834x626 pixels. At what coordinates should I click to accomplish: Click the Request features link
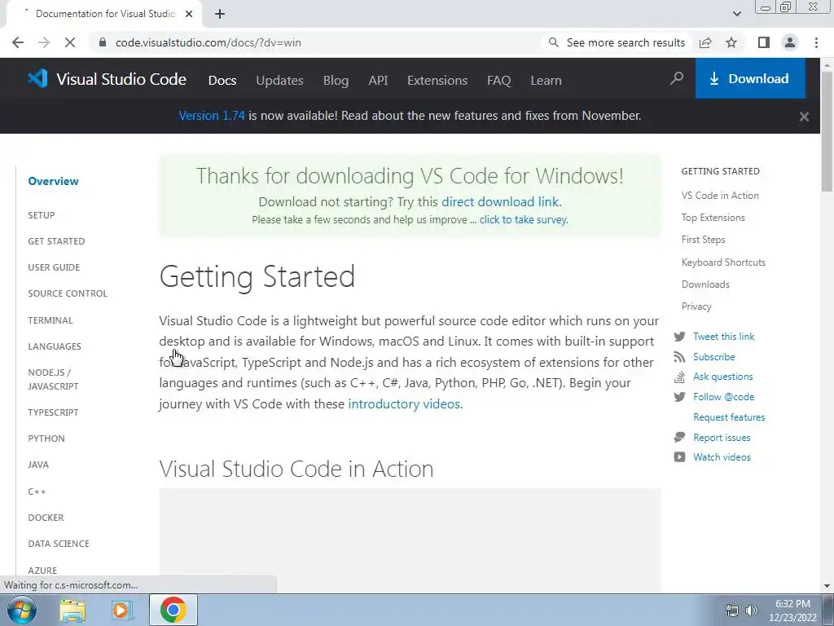coord(729,417)
